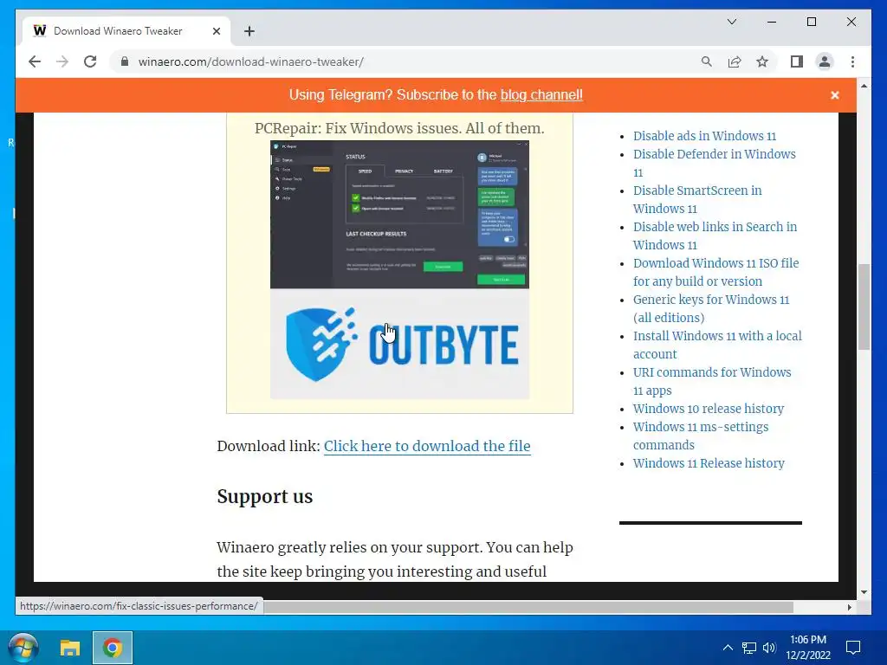
Task: Open Disable ads in Windows 11
Action: tap(704, 136)
